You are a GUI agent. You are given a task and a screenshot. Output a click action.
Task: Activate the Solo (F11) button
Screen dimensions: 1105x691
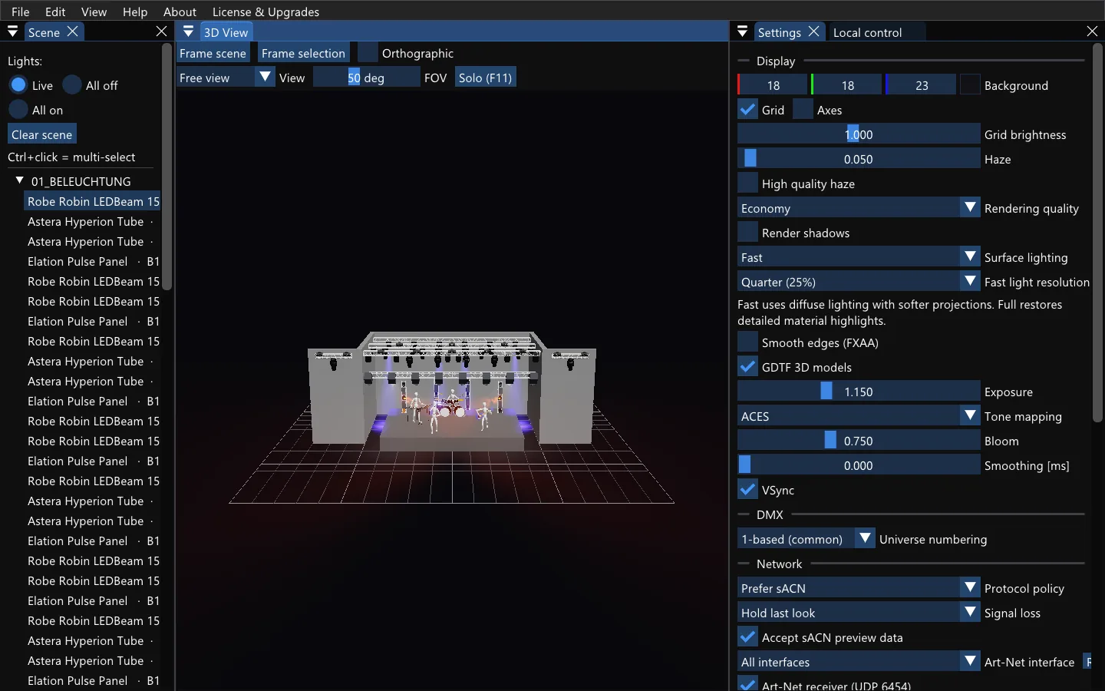click(485, 78)
